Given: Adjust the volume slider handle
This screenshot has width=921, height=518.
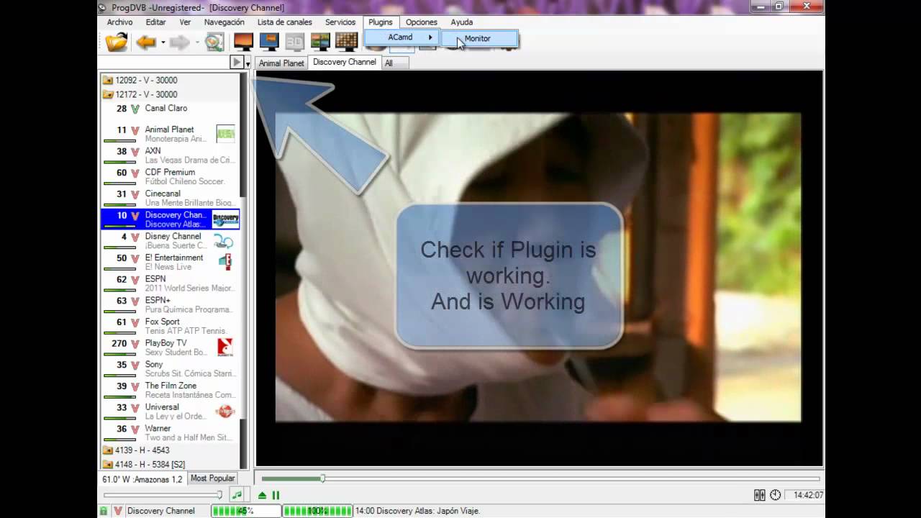Looking at the screenshot, I should [x=219, y=495].
